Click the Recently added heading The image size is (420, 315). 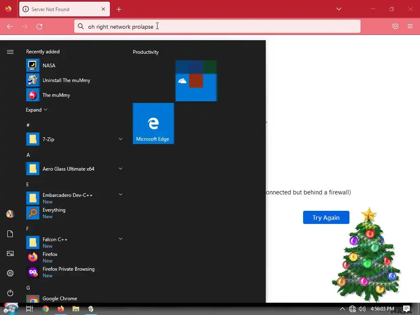(x=43, y=51)
